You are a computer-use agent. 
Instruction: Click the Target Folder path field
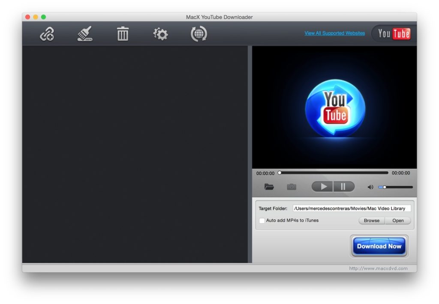point(352,209)
